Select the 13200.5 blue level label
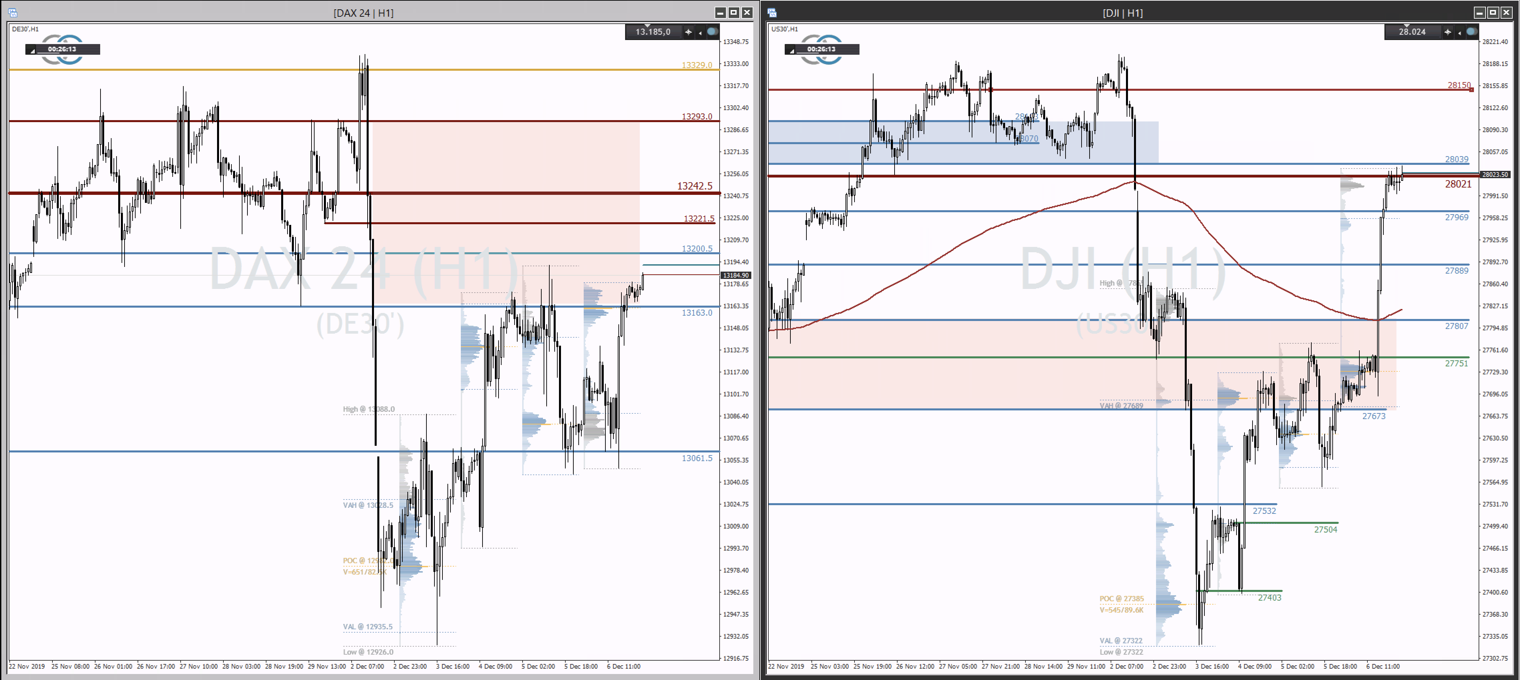This screenshot has height=680, width=1520. click(x=697, y=248)
